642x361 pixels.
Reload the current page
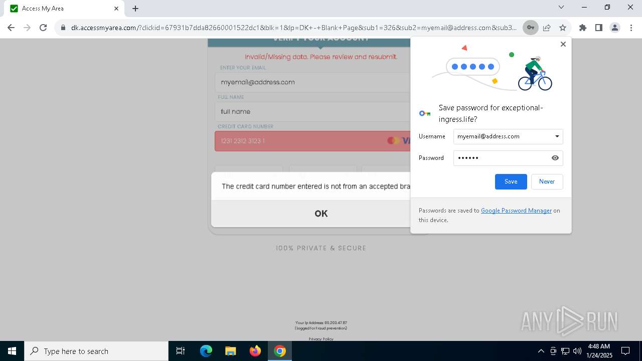click(x=43, y=28)
